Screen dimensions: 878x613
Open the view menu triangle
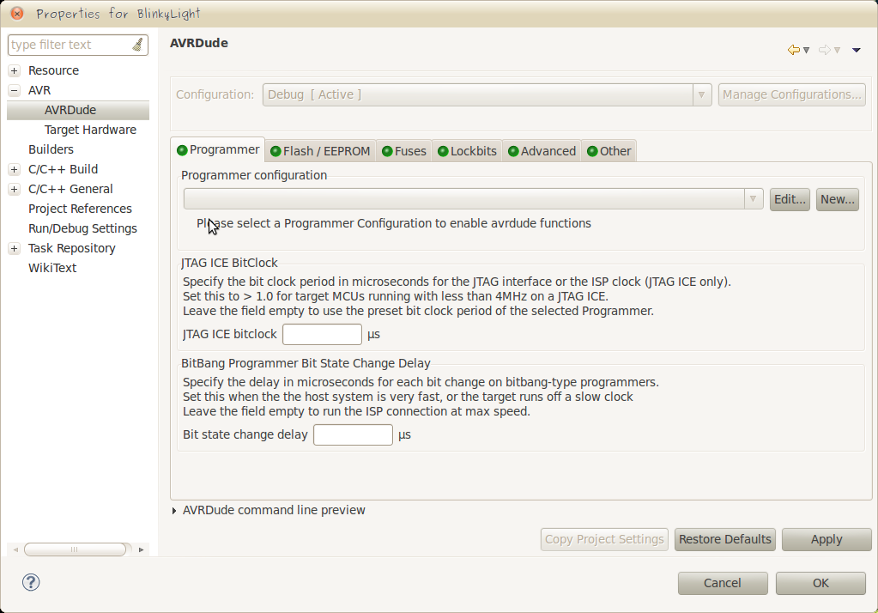[857, 51]
